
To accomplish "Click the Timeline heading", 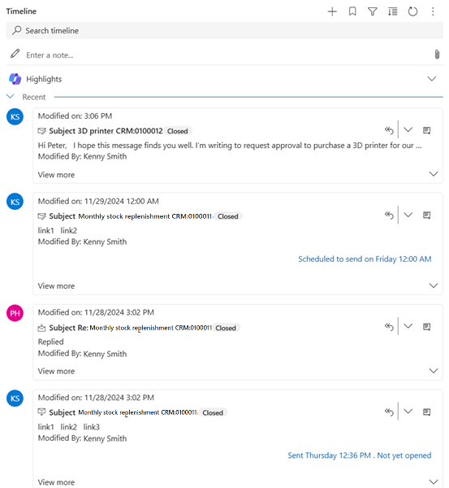I will [21, 11].
